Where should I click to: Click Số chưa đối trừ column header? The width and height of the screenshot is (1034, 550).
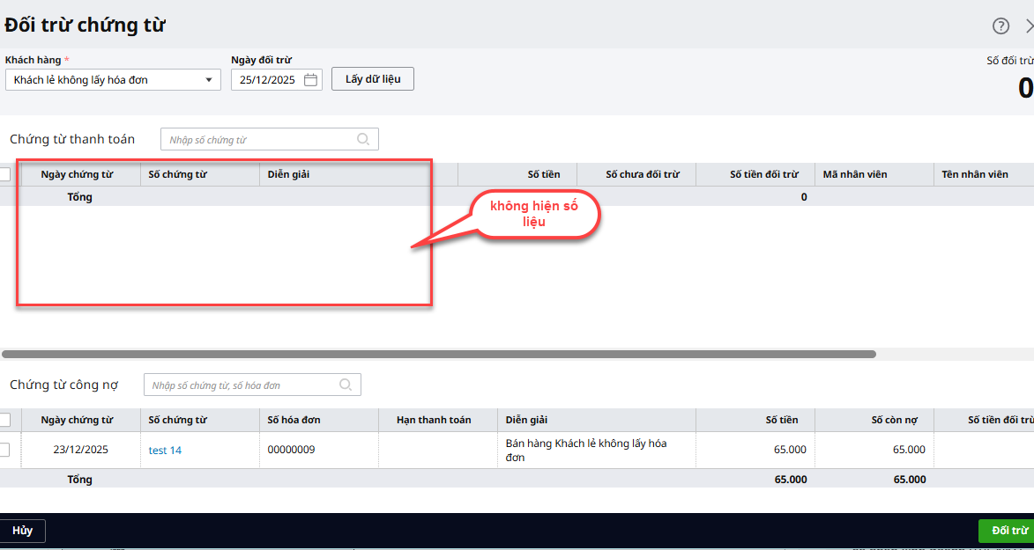point(642,174)
